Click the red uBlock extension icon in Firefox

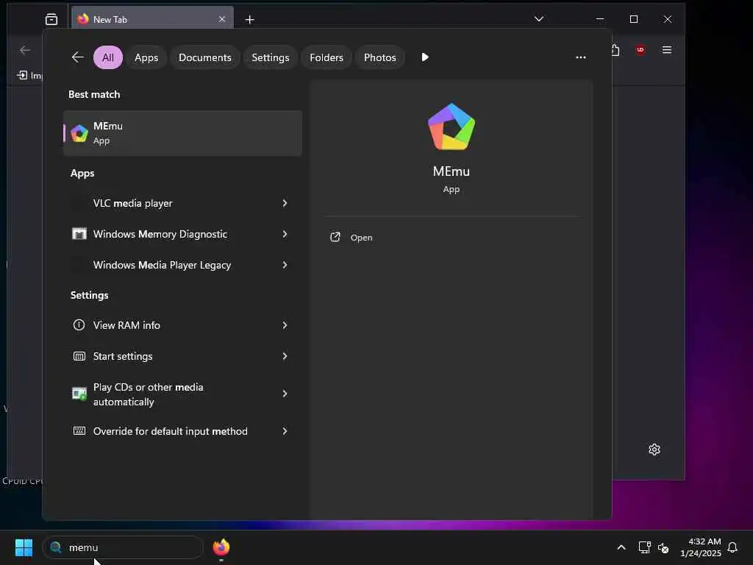point(640,50)
